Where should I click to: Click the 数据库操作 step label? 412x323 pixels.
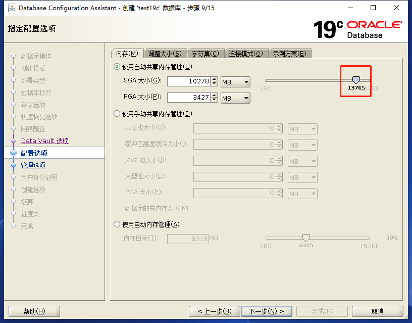[x=36, y=56]
